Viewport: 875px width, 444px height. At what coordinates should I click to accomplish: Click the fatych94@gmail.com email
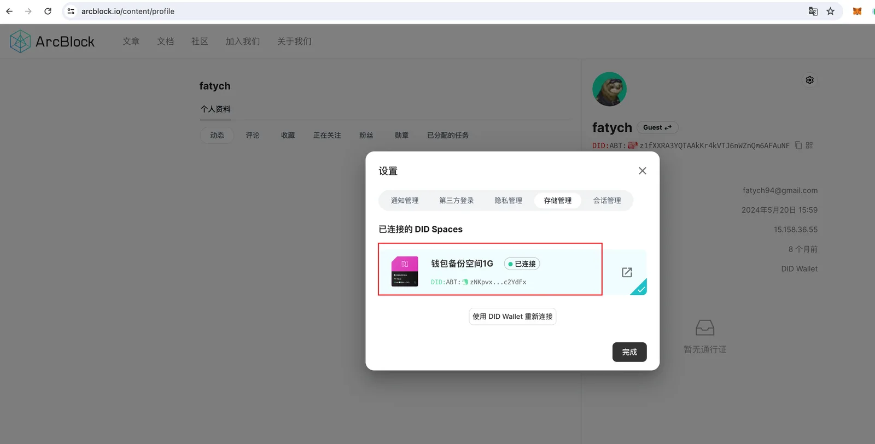point(780,190)
